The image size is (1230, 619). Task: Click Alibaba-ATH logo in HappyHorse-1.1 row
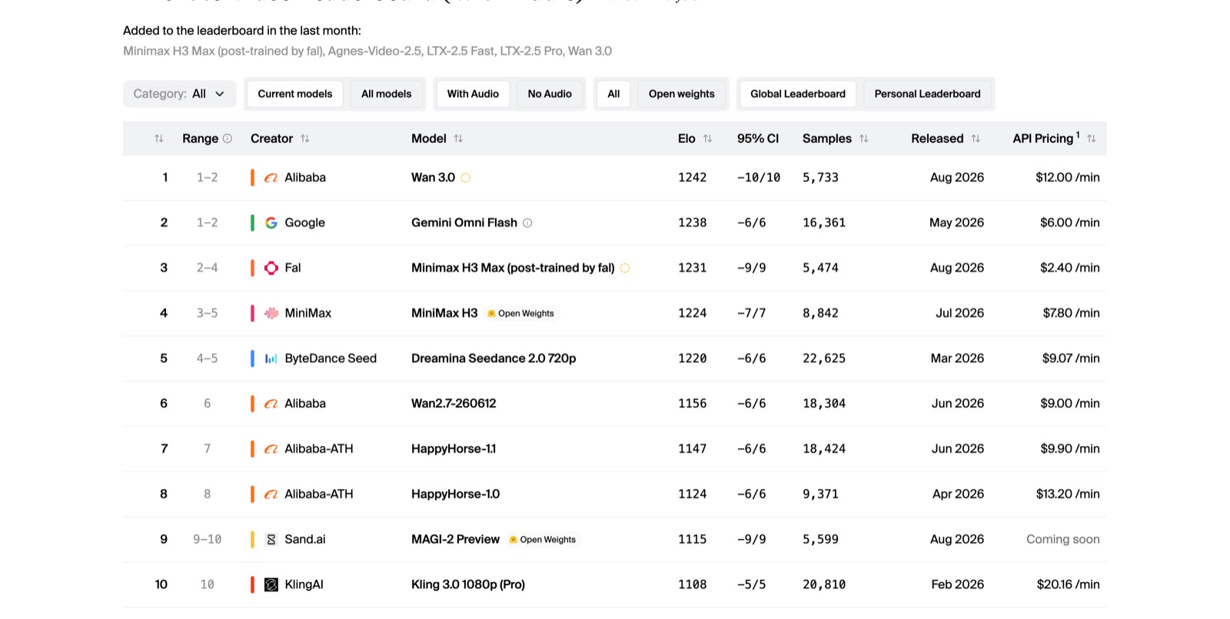271,449
